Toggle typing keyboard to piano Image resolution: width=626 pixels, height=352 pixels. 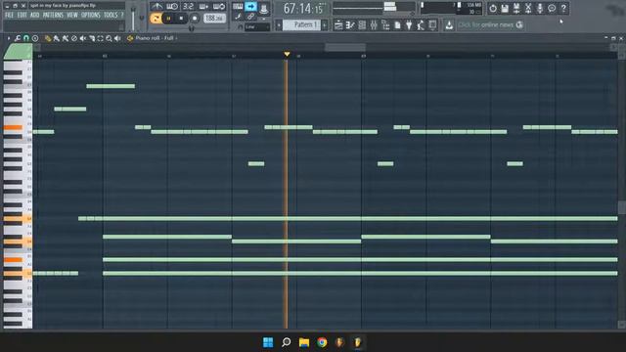point(238,7)
